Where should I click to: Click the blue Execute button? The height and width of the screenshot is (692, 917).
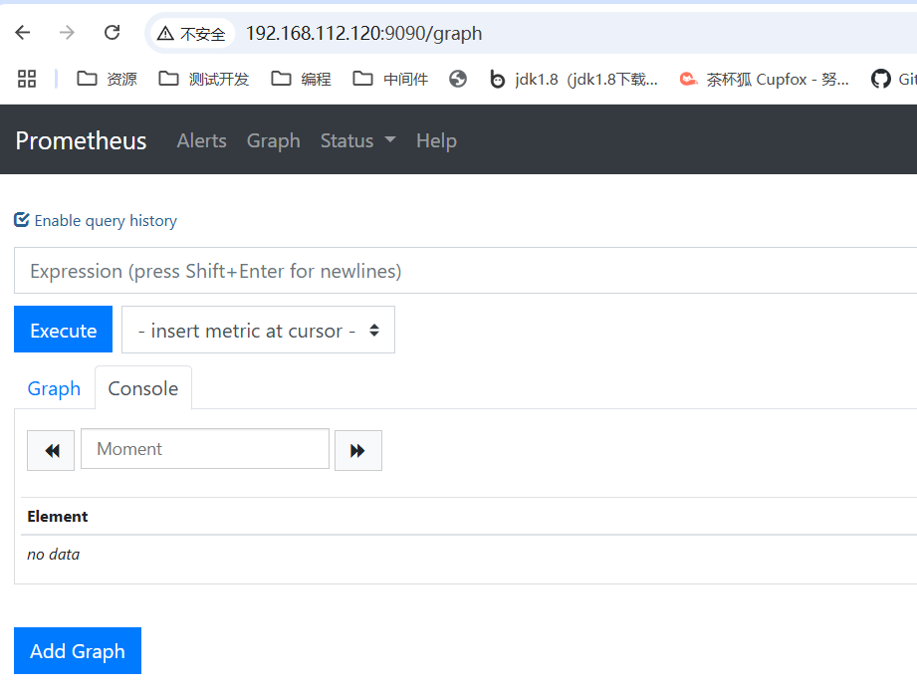coord(63,330)
